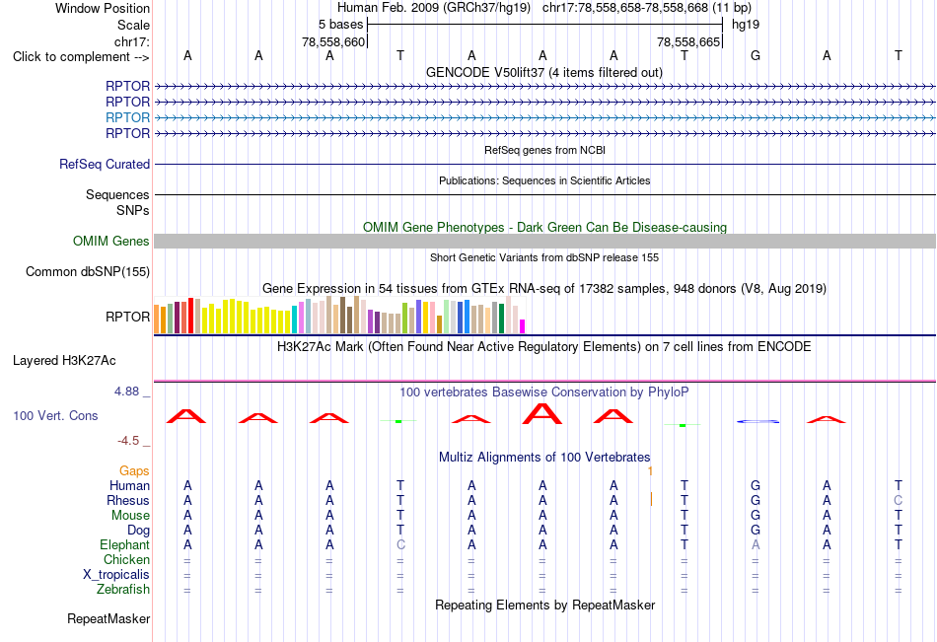Click the '5 bases' scale text

(x=340, y=25)
